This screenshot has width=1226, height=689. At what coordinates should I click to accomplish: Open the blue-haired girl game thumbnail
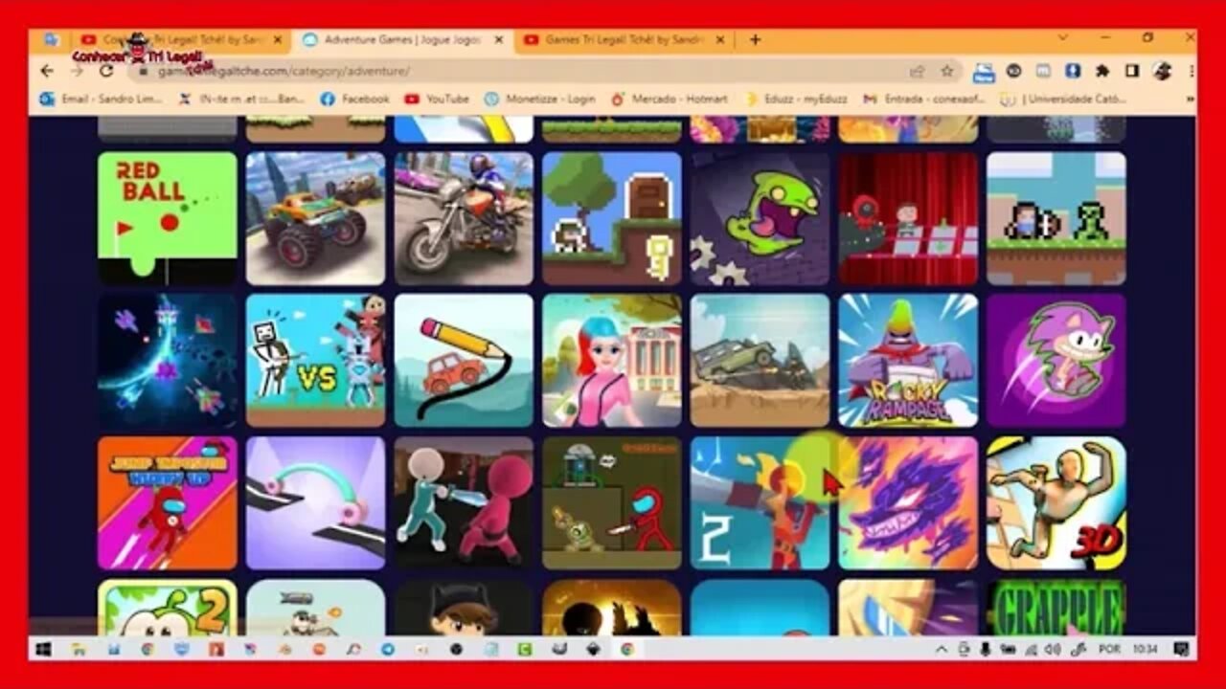coord(612,360)
